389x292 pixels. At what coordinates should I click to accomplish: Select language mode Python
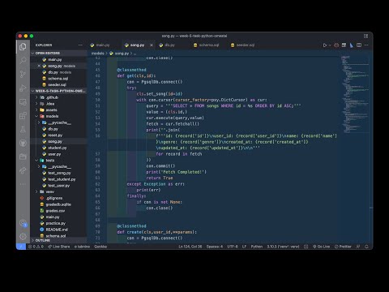[257, 247]
